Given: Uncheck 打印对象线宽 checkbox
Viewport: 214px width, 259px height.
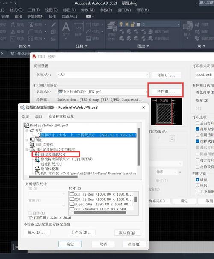Looking at the screenshot, I should click(197, 129).
